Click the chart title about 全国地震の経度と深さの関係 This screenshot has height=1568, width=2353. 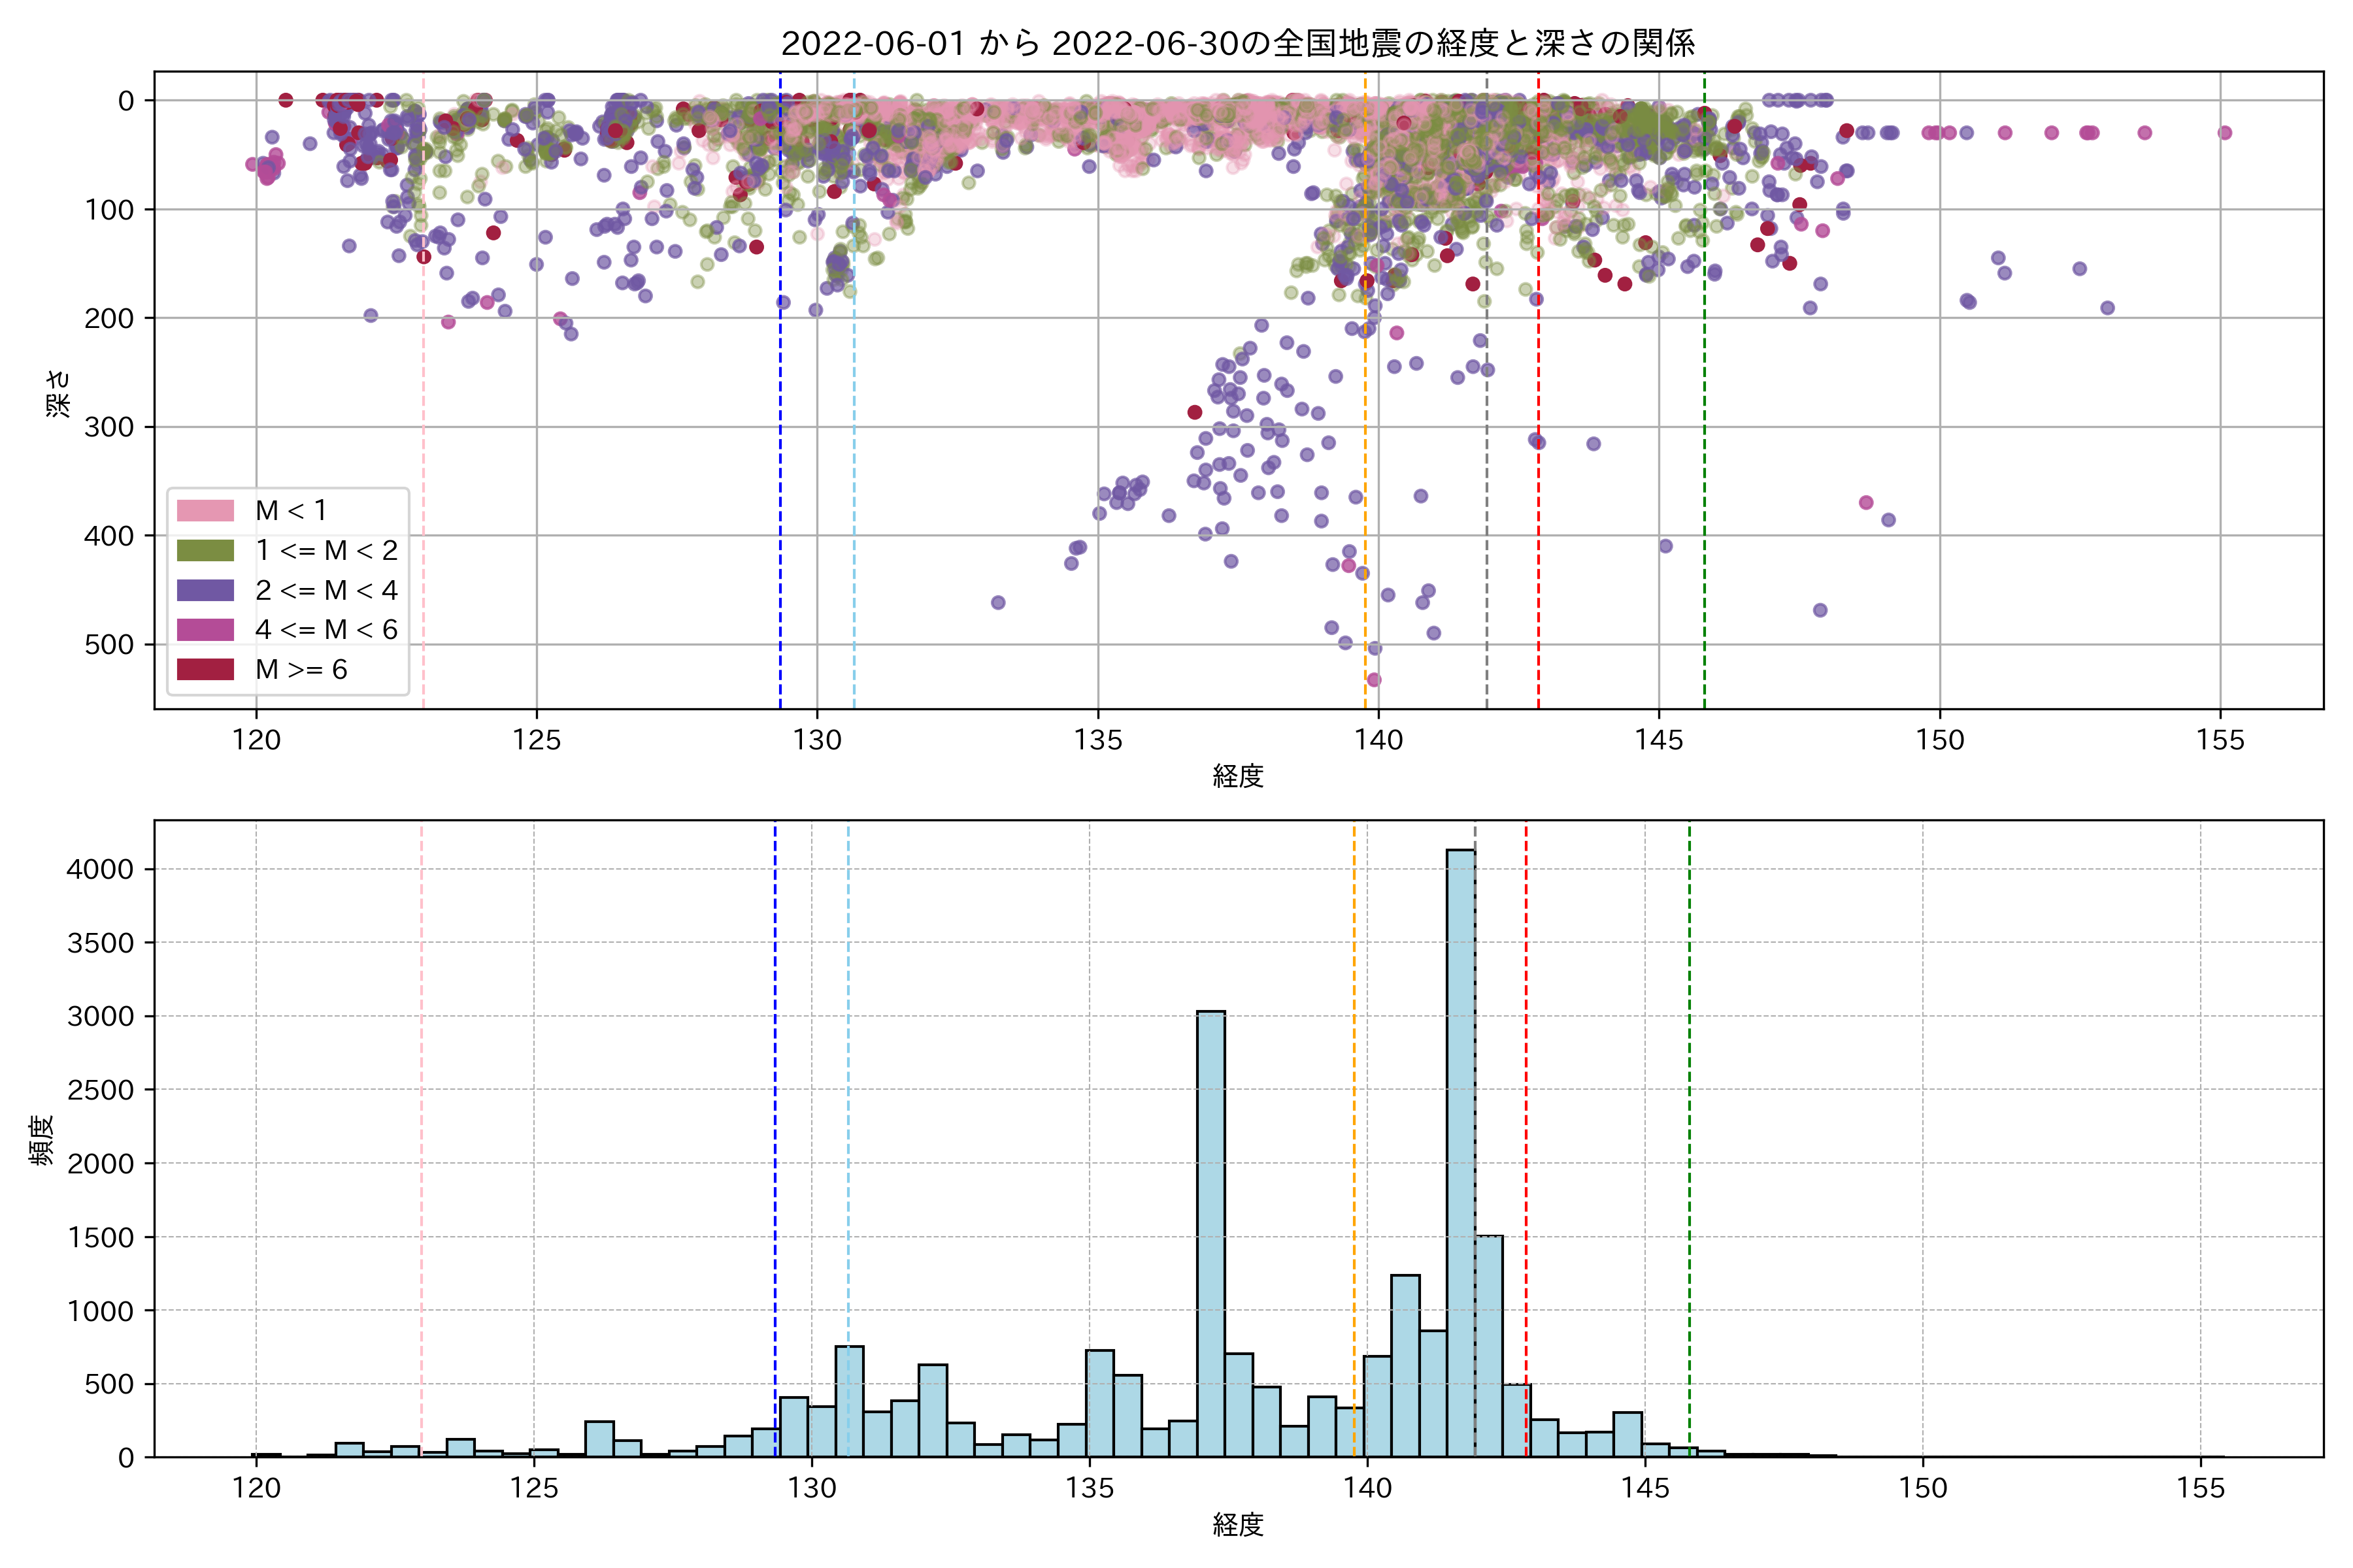click(1237, 43)
